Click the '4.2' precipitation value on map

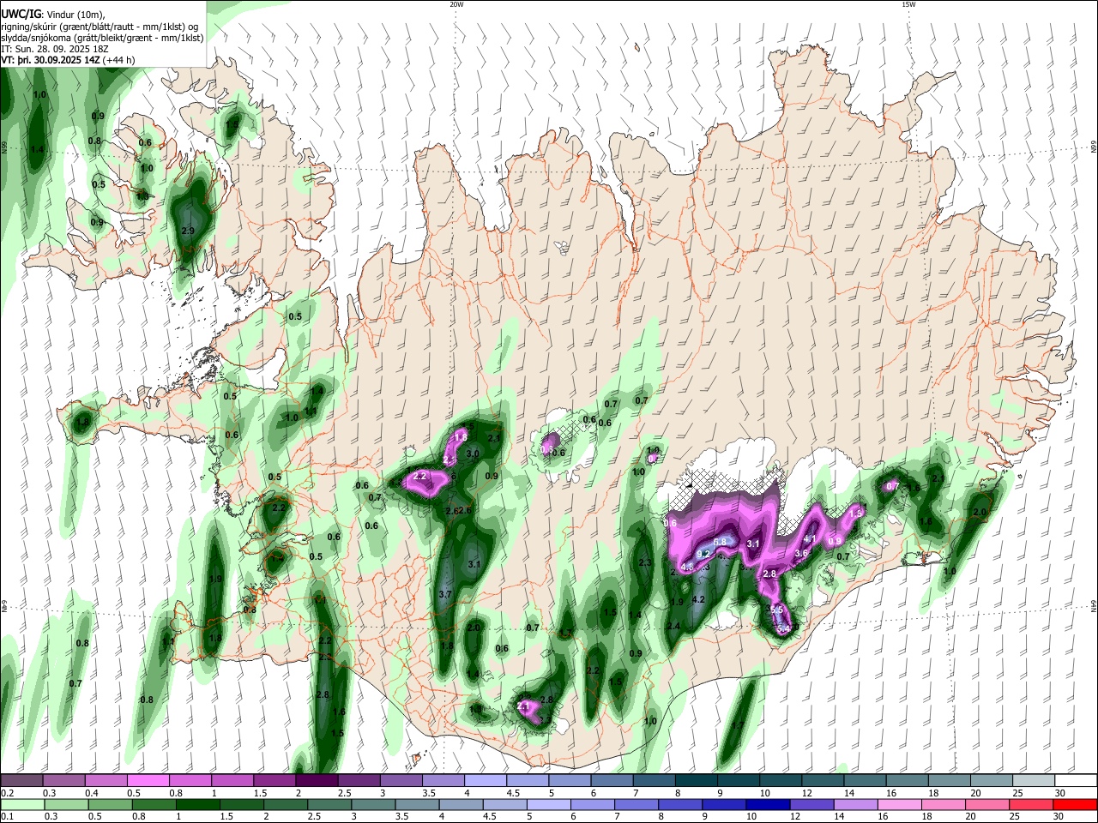698,600
